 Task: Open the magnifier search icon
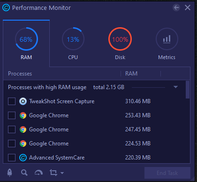(24, 173)
